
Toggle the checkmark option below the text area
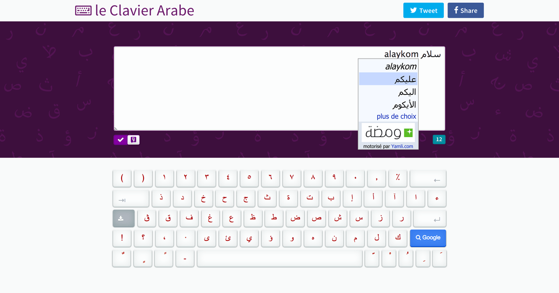point(120,140)
